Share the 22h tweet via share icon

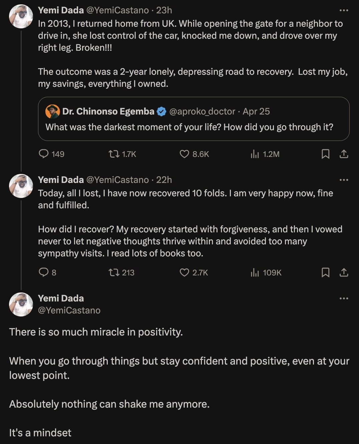coord(344,272)
